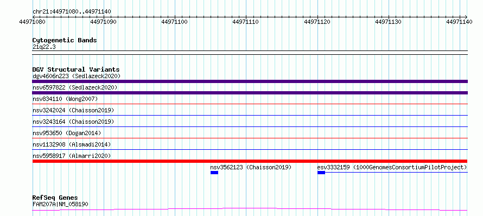
Task: Open the 21q22.3 band label
Action: tap(44, 47)
